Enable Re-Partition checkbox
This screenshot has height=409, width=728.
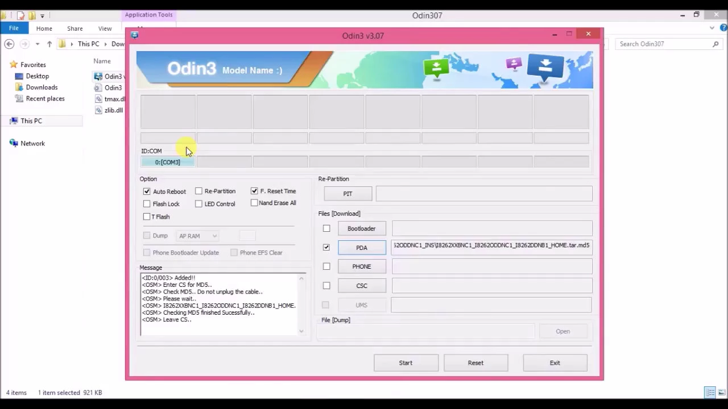click(198, 191)
